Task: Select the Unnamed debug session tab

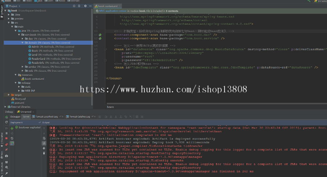Action: point(26,112)
